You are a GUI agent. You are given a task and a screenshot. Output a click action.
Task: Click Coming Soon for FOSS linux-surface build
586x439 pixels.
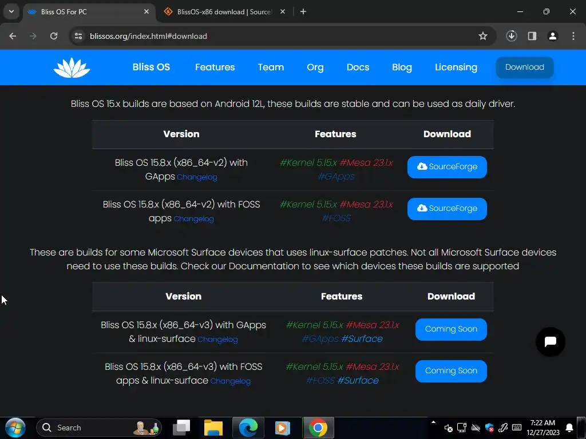451,371
